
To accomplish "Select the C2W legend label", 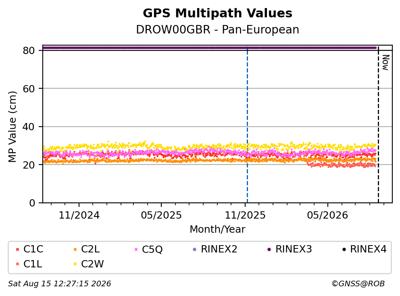I will [92, 264].
